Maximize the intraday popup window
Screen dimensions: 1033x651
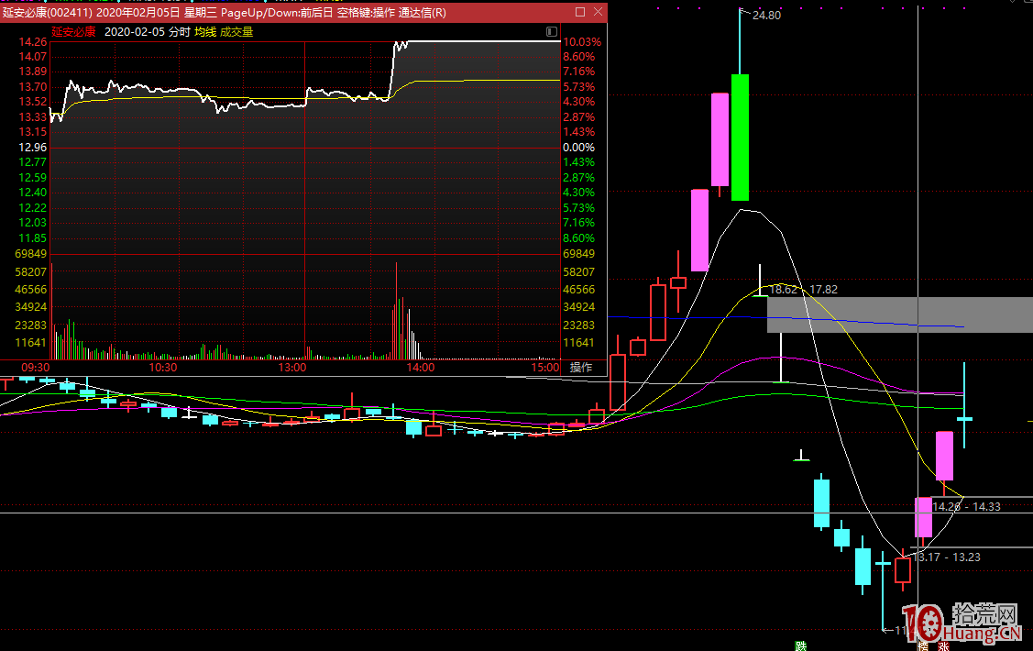[x=579, y=13]
